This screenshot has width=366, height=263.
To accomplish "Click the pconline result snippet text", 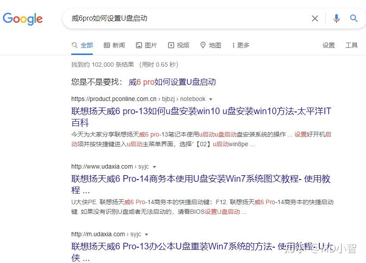I will point(201,139).
